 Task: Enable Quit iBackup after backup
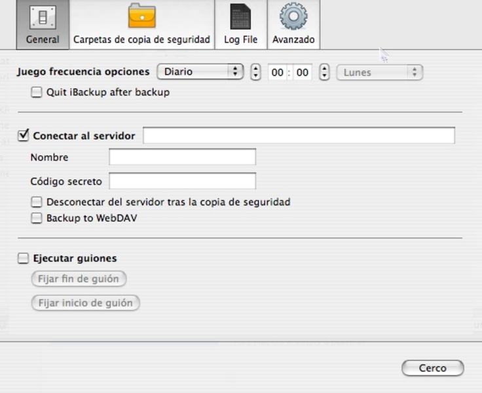36,92
